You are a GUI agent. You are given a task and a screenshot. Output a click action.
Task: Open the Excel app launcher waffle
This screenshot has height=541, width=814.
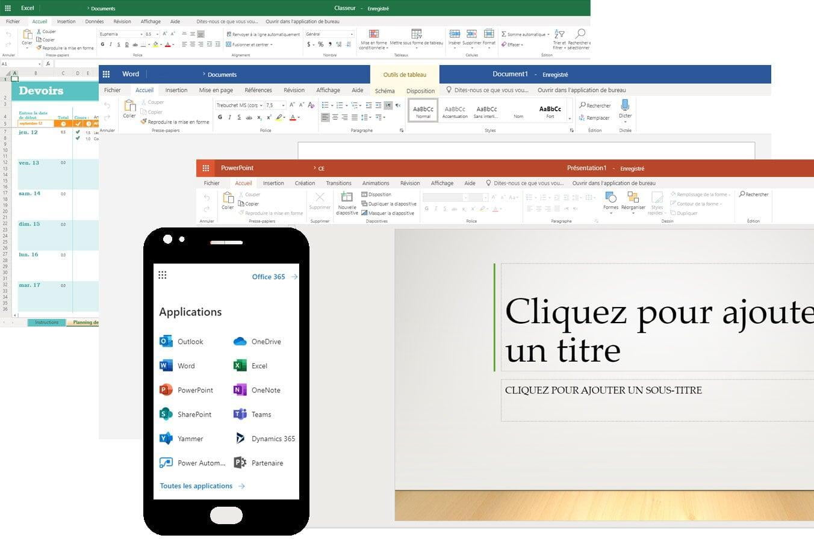(x=8, y=8)
